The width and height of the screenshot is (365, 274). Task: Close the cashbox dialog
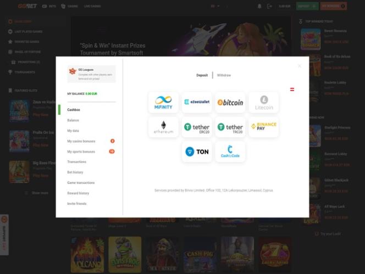tap(300, 66)
